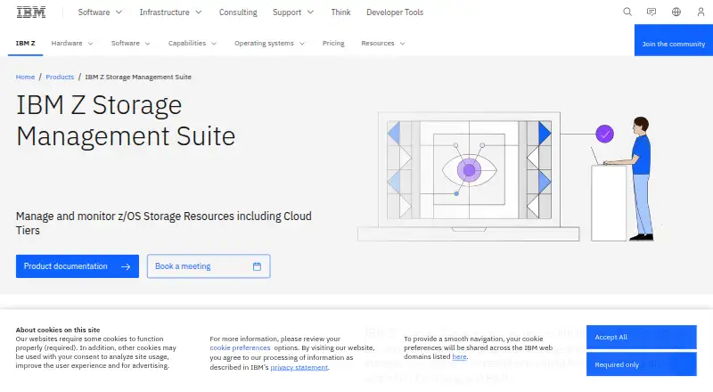Go to Products breadcrumb
Screen dimensions: 713x392
point(60,77)
